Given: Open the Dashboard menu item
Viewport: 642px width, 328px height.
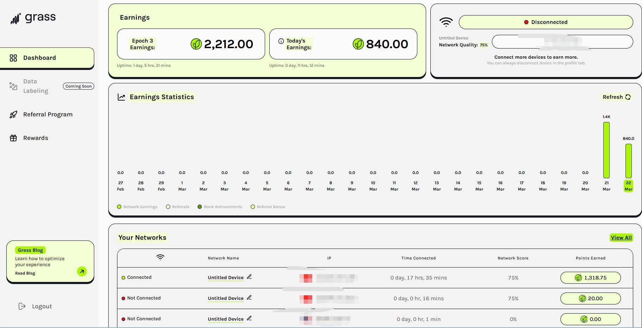Looking at the screenshot, I should [x=47, y=58].
